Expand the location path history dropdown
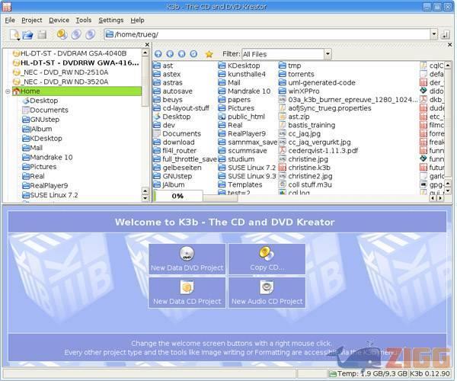 pyautogui.click(x=434, y=35)
